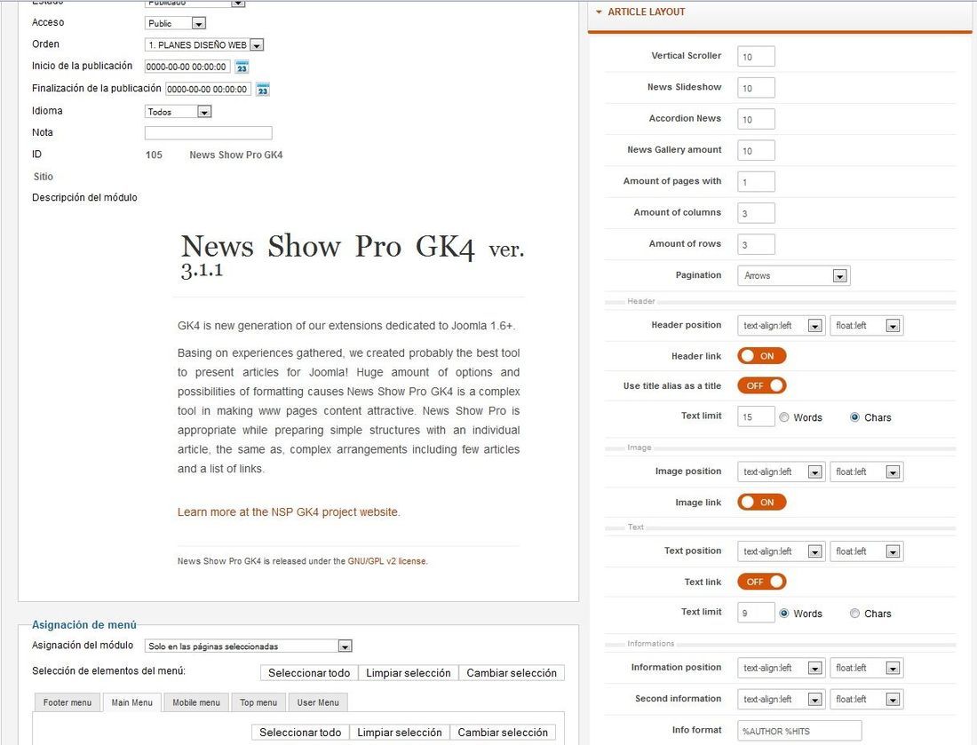The height and width of the screenshot is (745, 977).
Task: Open Header position text-align dropdown
Action: click(782, 325)
